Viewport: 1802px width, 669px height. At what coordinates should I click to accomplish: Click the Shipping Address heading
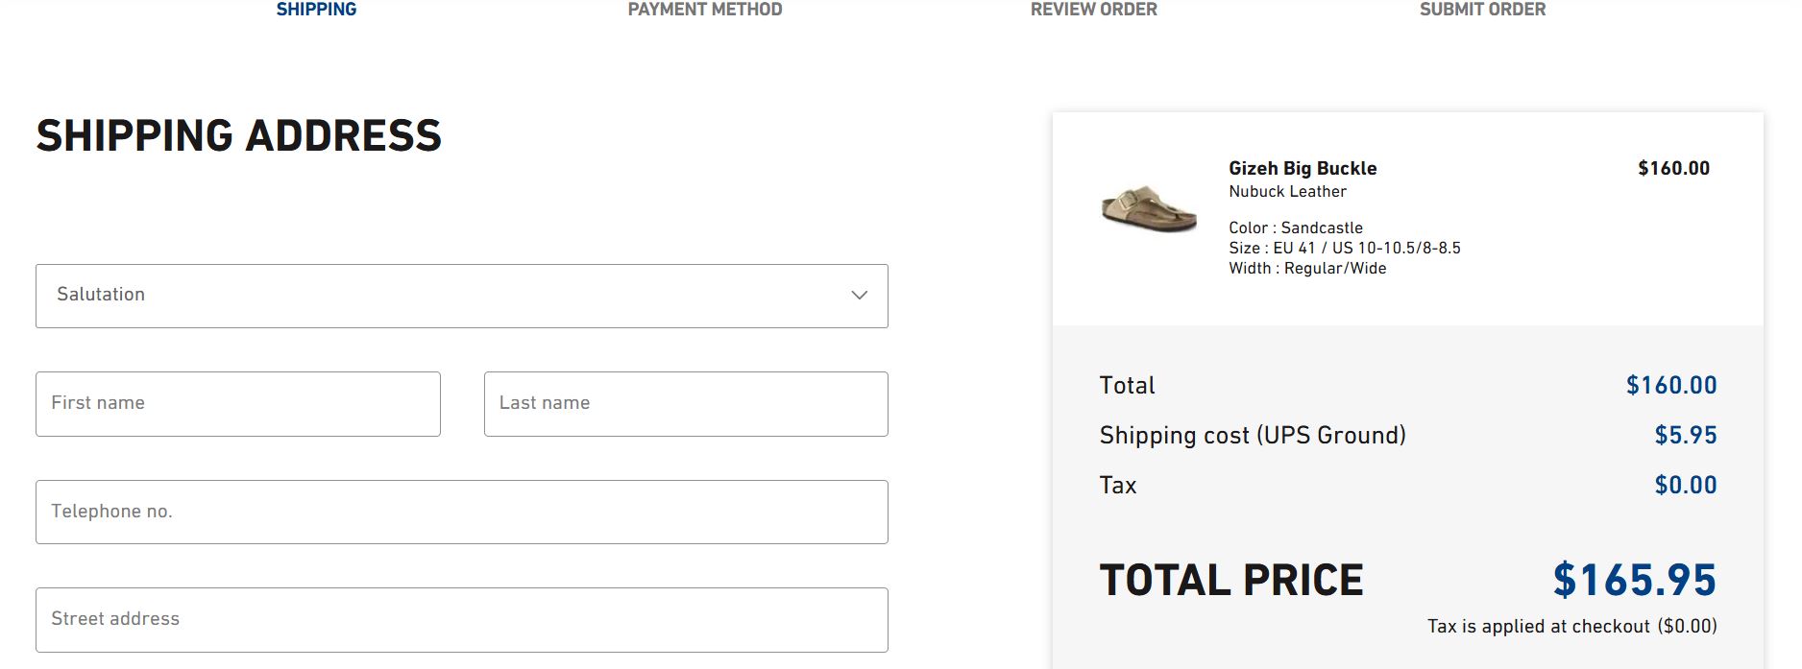(x=239, y=135)
